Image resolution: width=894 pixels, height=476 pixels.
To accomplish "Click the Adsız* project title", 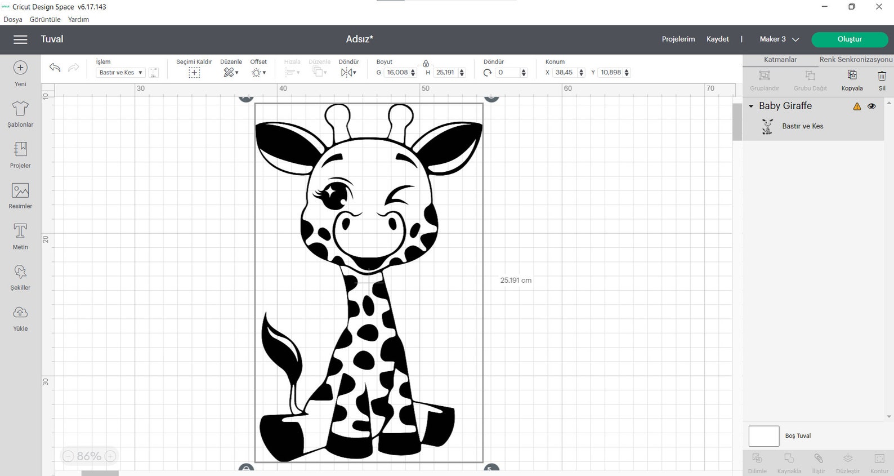I will coord(360,39).
